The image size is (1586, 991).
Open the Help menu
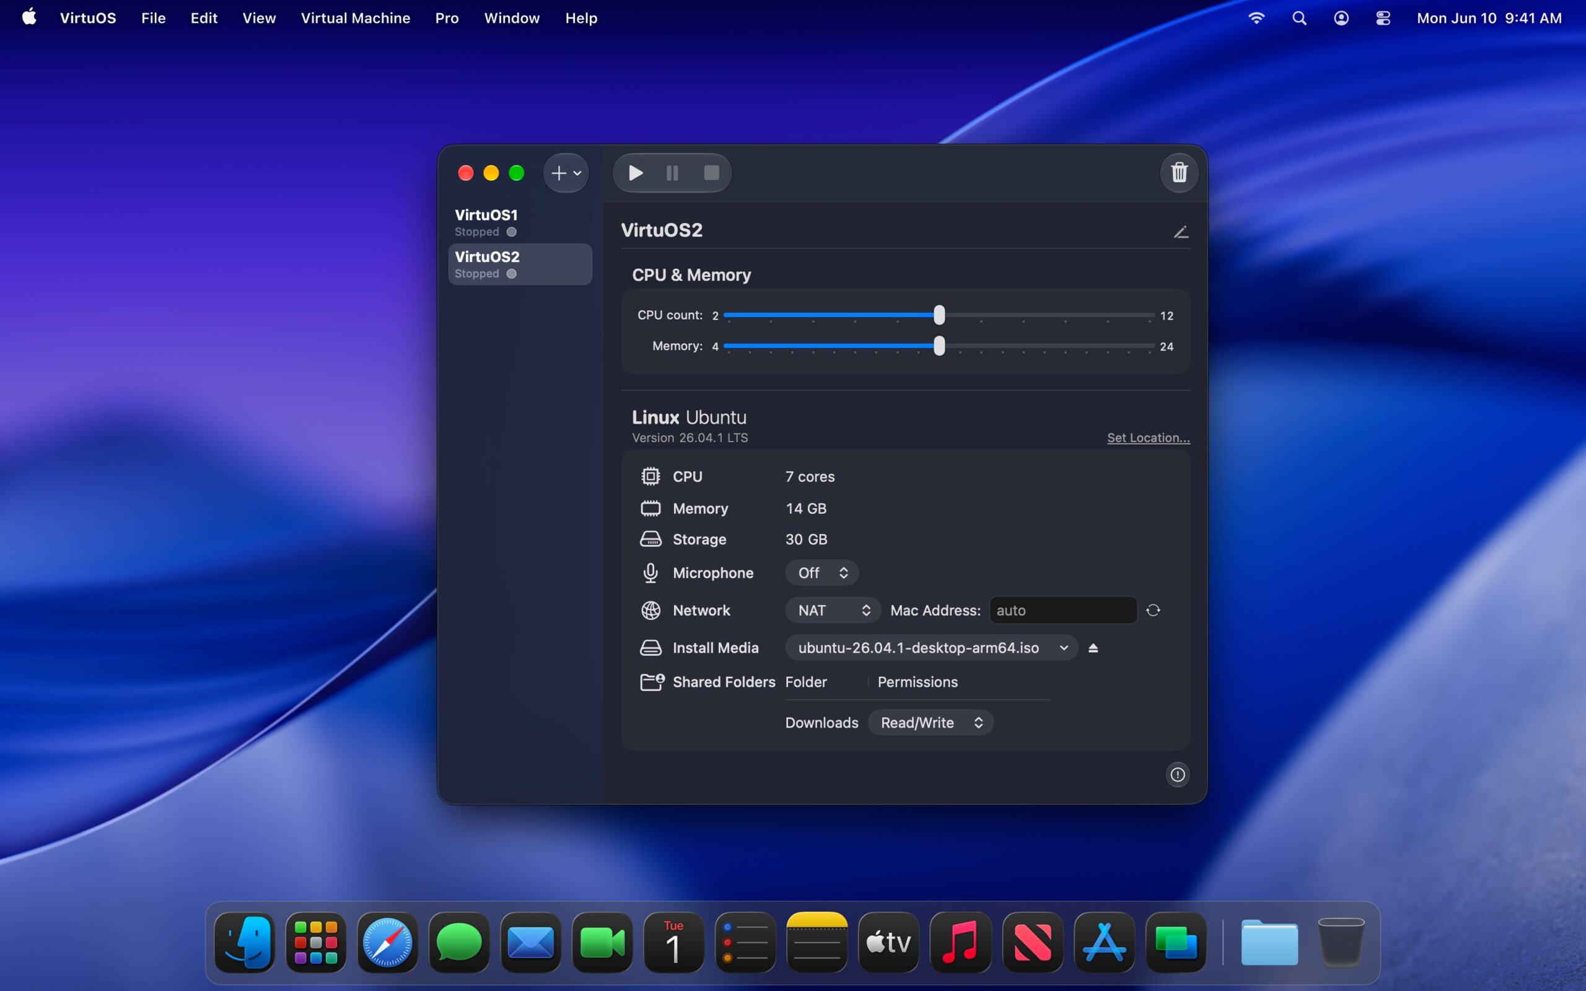pyautogui.click(x=581, y=18)
